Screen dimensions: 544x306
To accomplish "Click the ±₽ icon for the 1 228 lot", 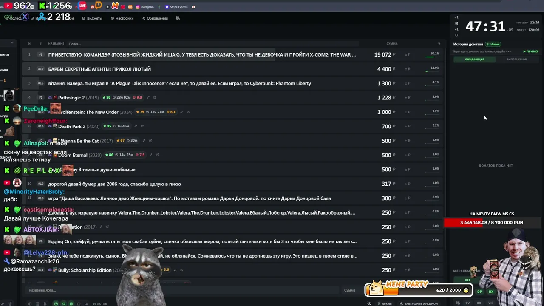I will click(408, 98).
